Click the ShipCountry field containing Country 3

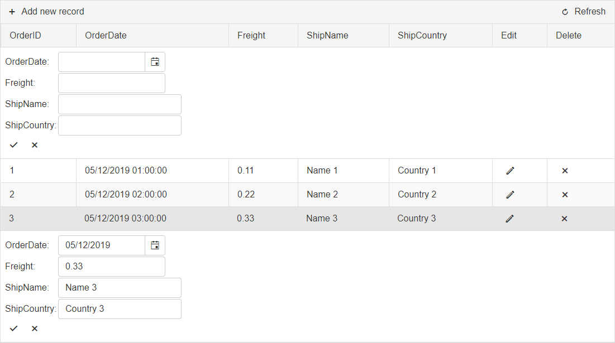[120, 309]
